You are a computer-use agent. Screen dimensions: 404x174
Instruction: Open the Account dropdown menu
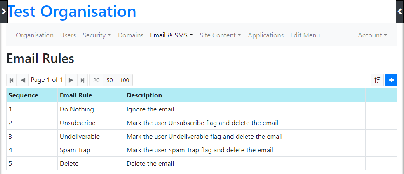click(x=373, y=35)
